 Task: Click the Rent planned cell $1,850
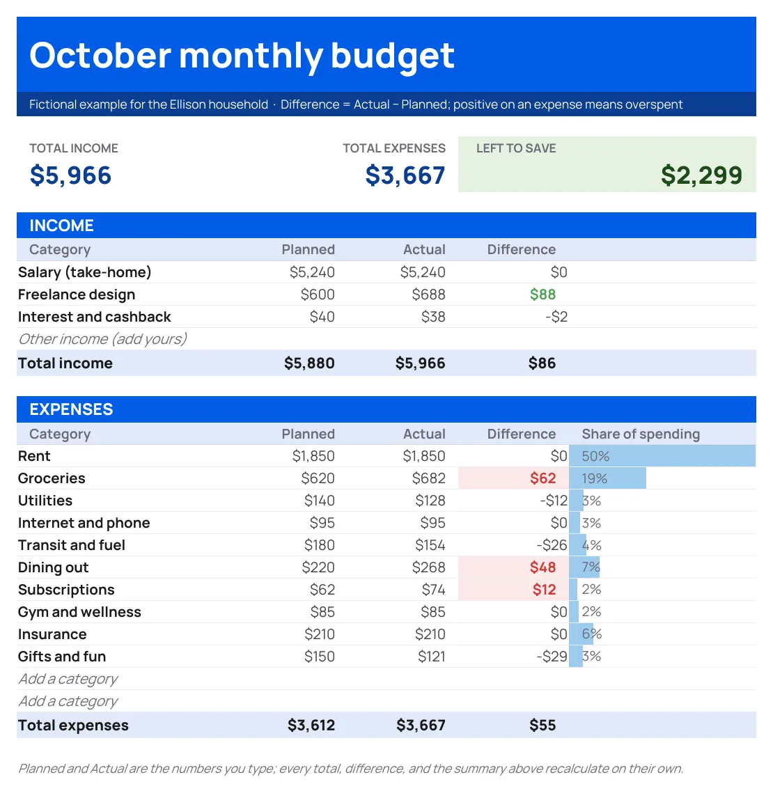pyautogui.click(x=313, y=456)
